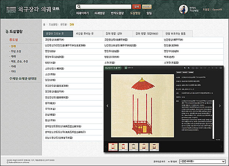Select the 혼령이 깃드는 곳 tab
Screen dimensions: 229x166
coord(58,34)
